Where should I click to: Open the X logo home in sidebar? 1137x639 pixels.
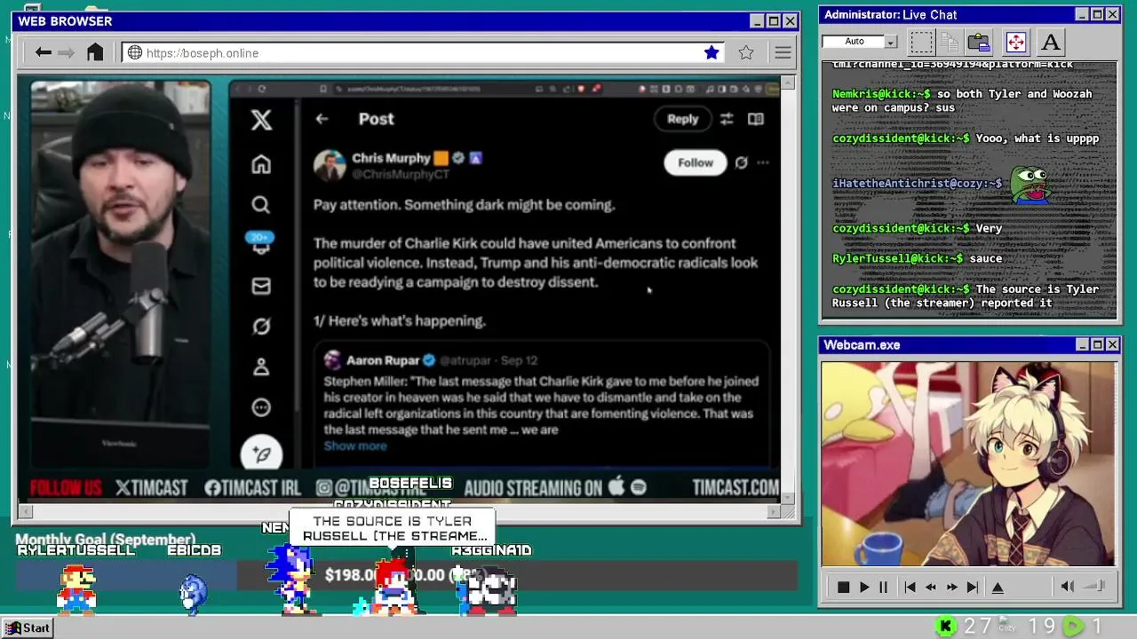click(x=261, y=120)
